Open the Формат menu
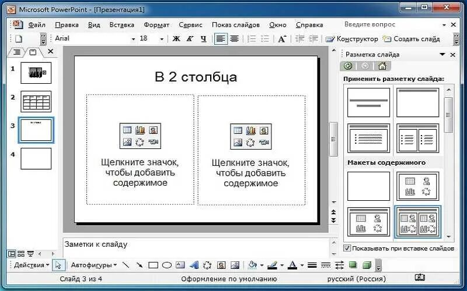This screenshot has height=291, width=467. pos(156,25)
